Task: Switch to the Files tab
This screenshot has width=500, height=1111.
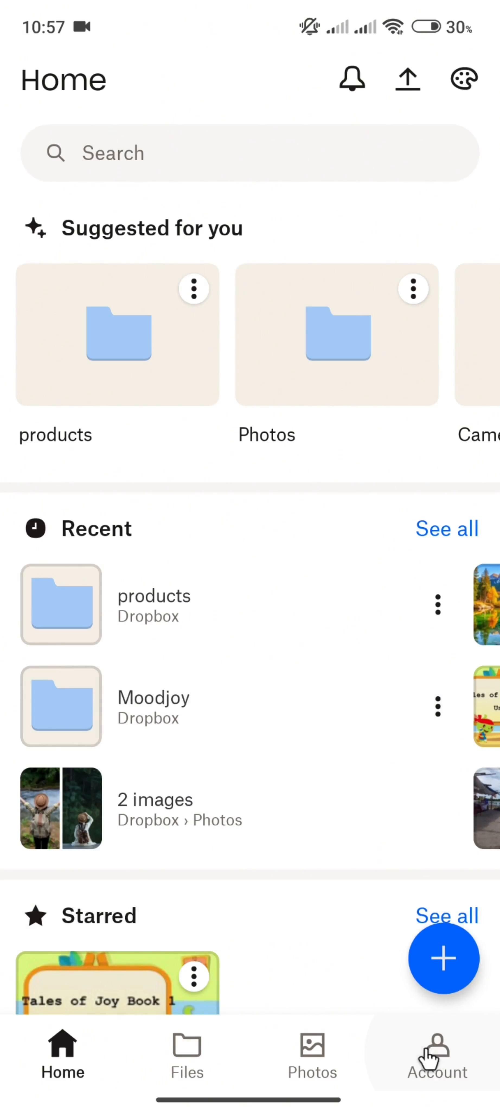Action: pos(187,1055)
